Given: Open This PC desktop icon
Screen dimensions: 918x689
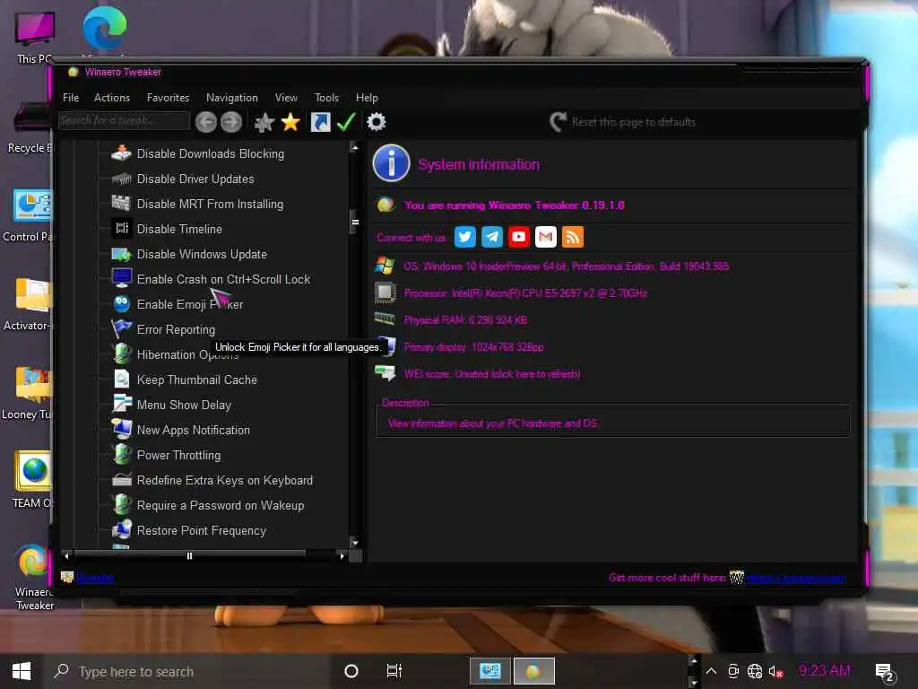Looking at the screenshot, I should coord(35,38).
